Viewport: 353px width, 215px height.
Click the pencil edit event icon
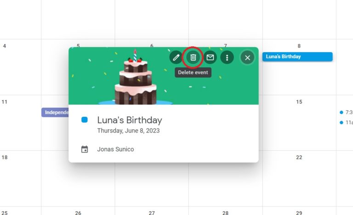point(176,57)
